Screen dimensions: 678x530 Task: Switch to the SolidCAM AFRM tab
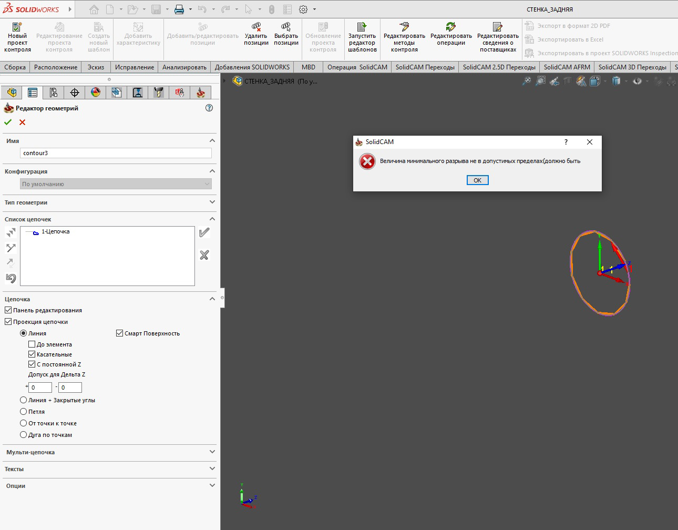coord(567,67)
